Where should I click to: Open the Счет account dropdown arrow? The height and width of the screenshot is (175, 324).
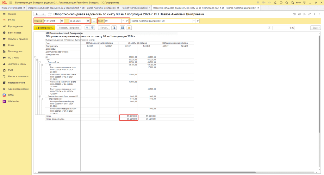123,21
